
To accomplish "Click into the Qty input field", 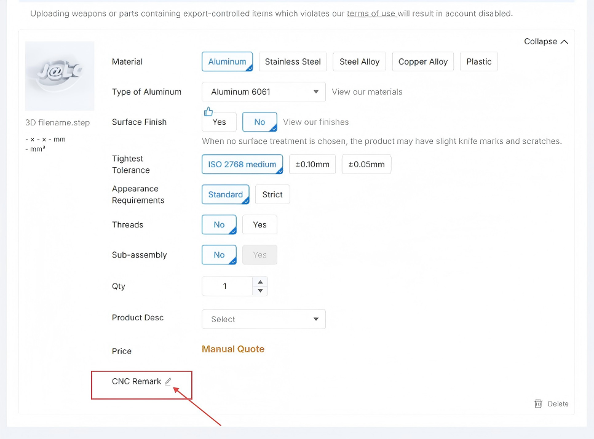I will tap(227, 286).
